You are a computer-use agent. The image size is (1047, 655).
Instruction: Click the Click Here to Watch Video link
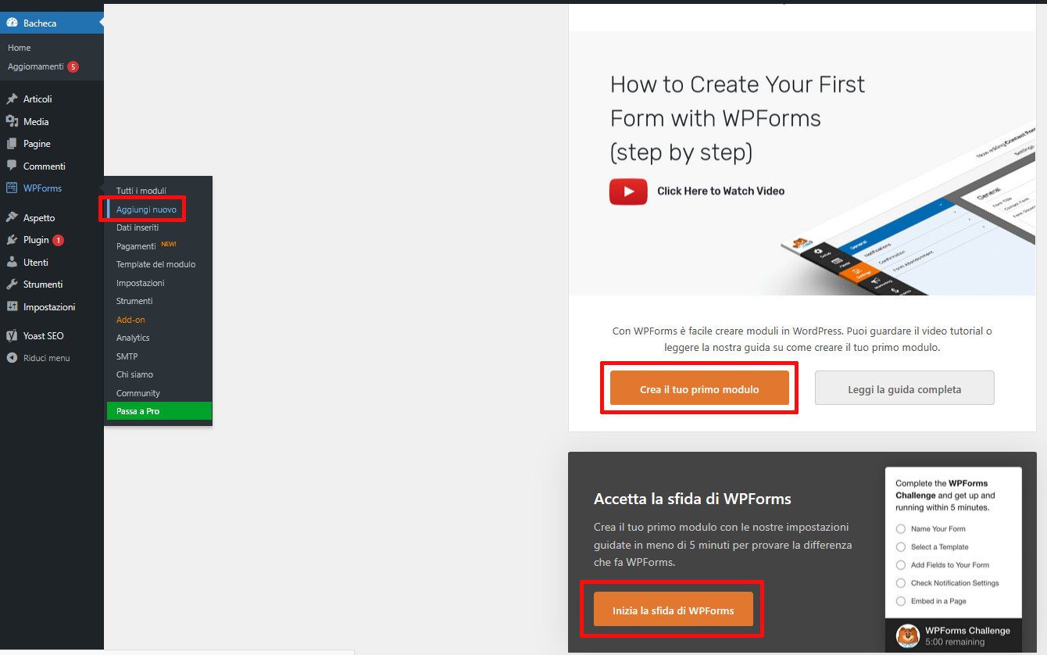[720, 191]
